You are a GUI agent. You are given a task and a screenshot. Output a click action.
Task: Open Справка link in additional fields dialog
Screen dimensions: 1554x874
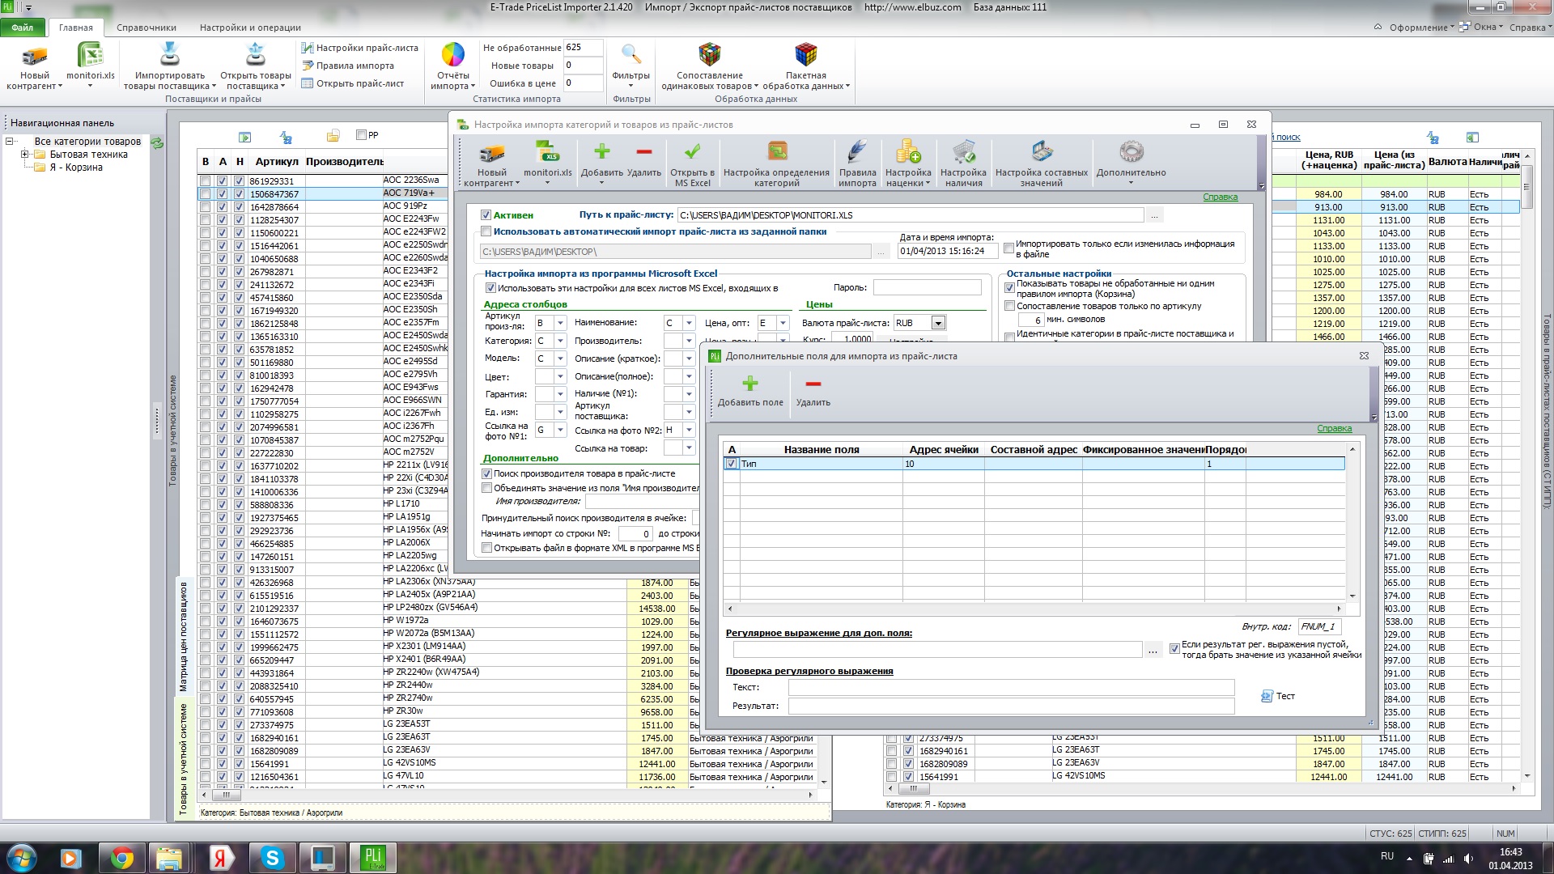[x=1335, y=429]
